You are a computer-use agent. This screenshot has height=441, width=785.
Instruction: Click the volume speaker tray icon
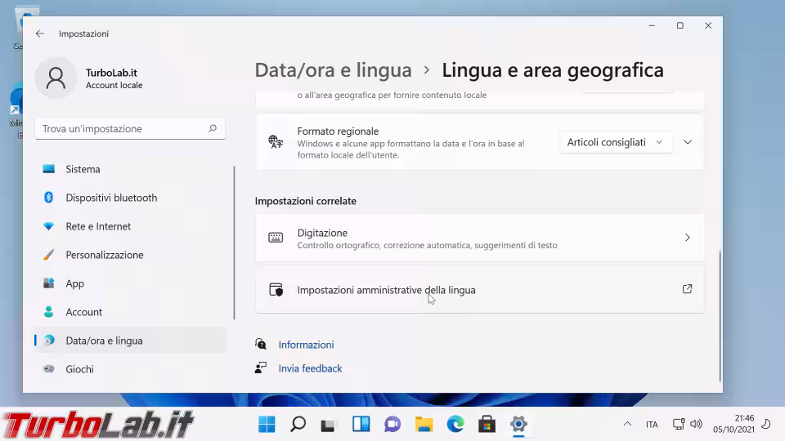[696, 424]
